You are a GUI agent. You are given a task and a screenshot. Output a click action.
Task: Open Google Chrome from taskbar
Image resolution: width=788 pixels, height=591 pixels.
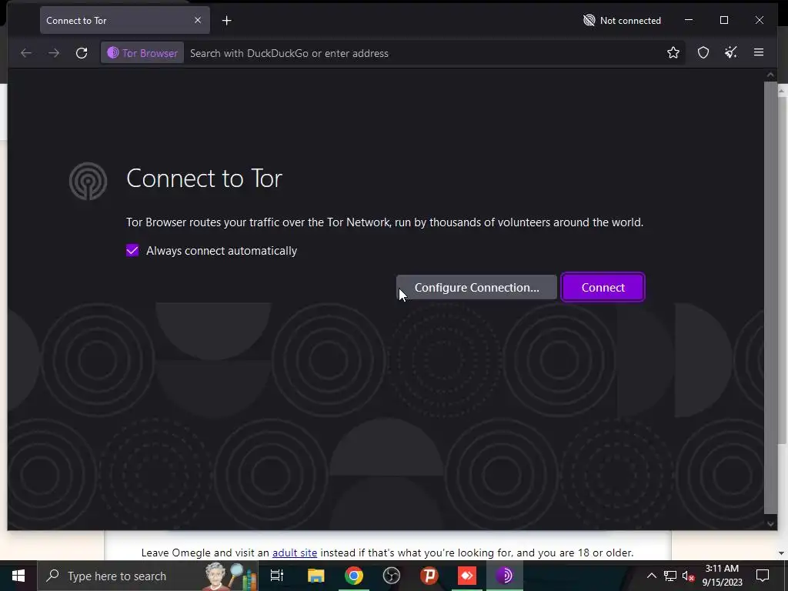click(x=354, y=576)
